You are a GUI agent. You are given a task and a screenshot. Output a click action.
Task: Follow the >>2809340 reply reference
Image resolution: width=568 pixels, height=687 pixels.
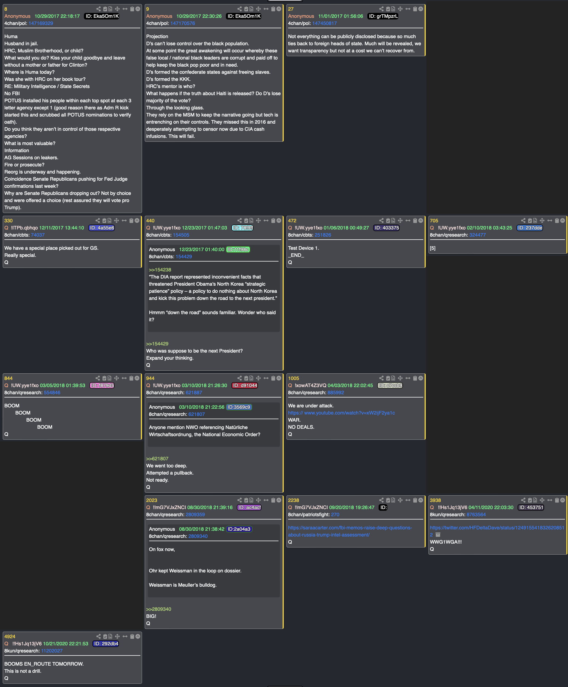[158, 609]
